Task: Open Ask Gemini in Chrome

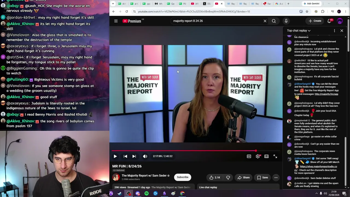Action: [x=311, y=4]
